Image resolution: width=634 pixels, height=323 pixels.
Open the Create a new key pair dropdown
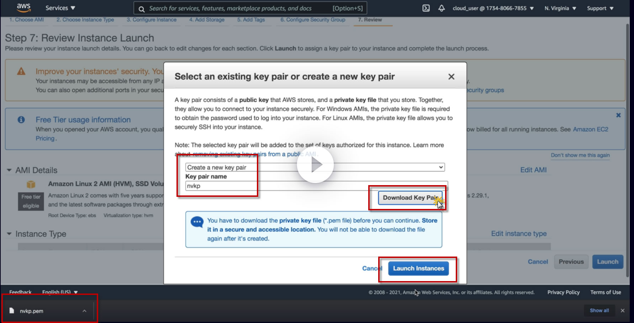coord(315,167)
